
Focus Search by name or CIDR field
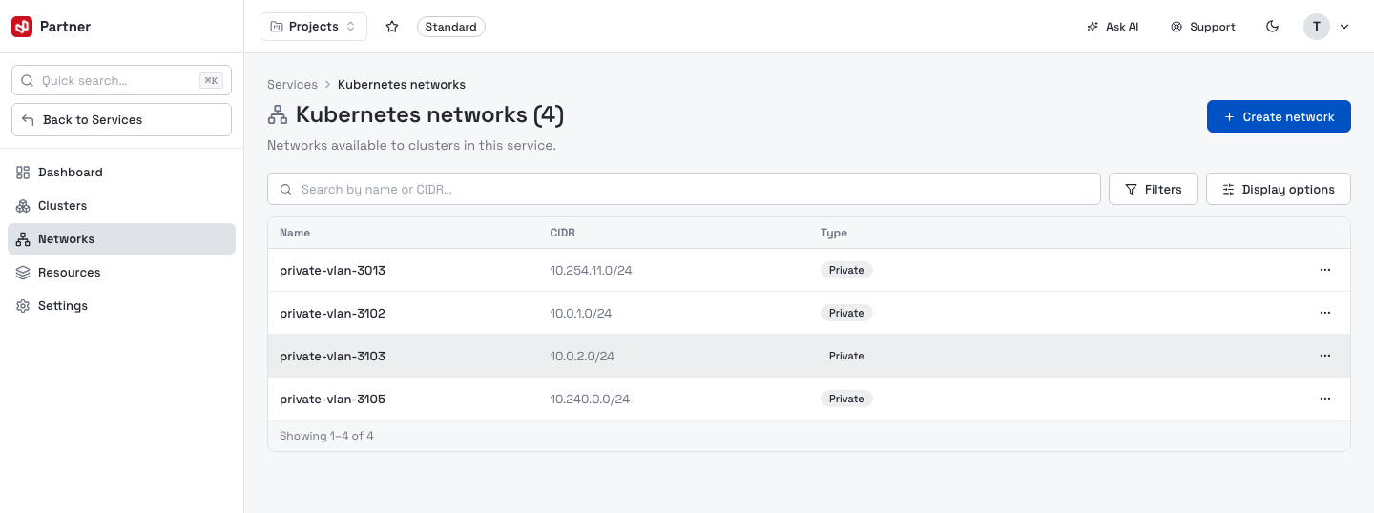[684, 189]
